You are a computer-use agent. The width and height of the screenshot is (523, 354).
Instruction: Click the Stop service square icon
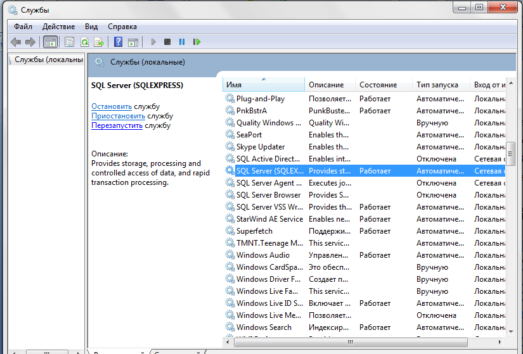167,42
